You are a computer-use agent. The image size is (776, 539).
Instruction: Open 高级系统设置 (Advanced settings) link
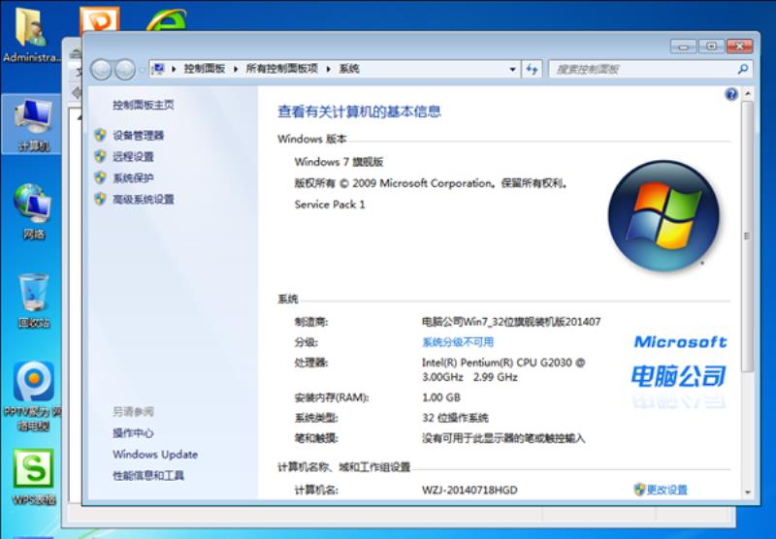tap(143, 200)
